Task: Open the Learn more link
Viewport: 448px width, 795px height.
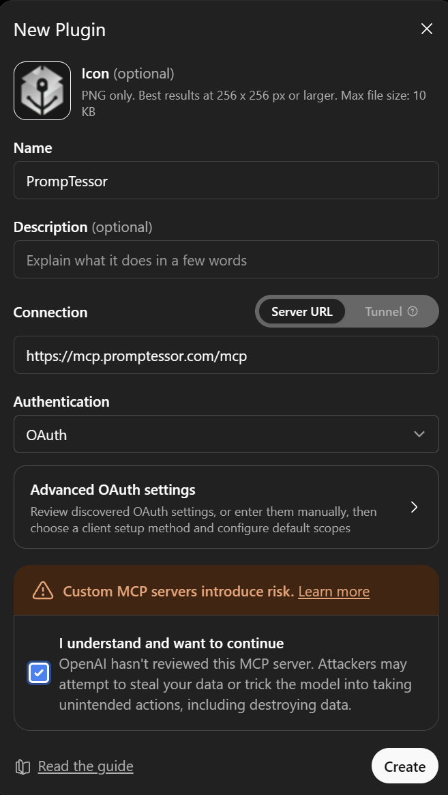Action: click(x=334, y=592)
